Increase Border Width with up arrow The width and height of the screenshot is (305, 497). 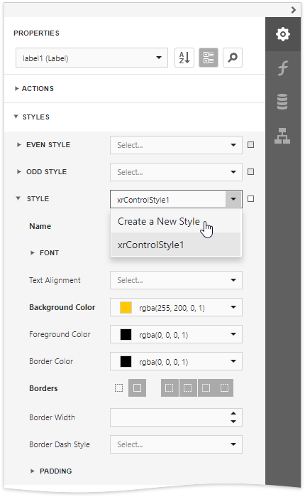[233, 413]
